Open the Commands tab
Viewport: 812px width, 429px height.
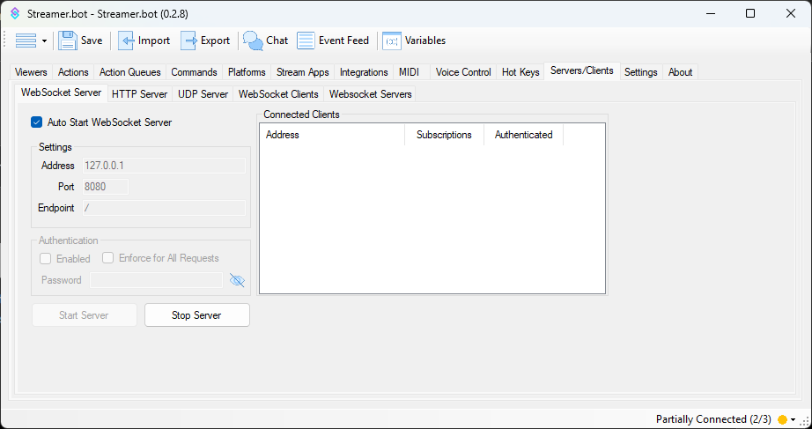point(195,72)
